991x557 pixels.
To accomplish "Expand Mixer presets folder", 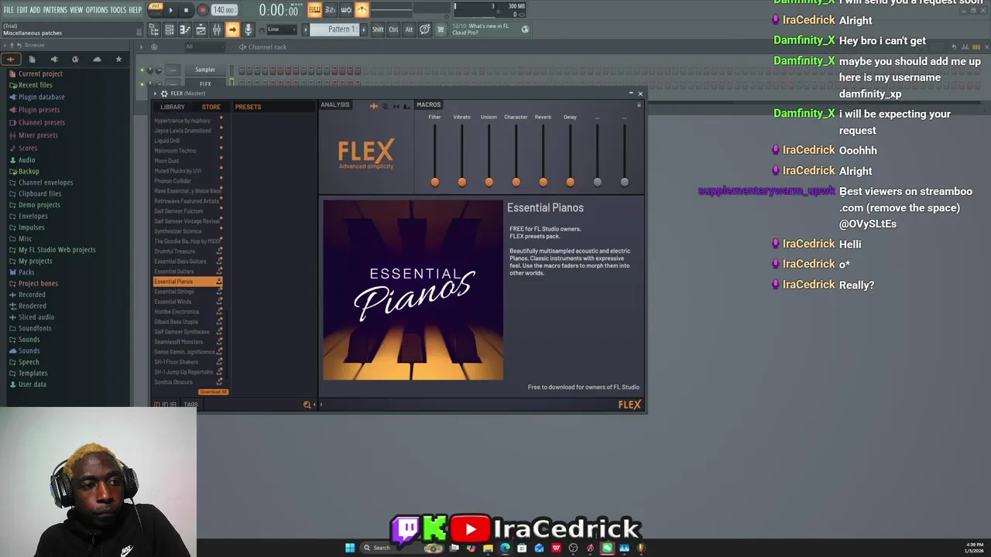I will point(38,135).
